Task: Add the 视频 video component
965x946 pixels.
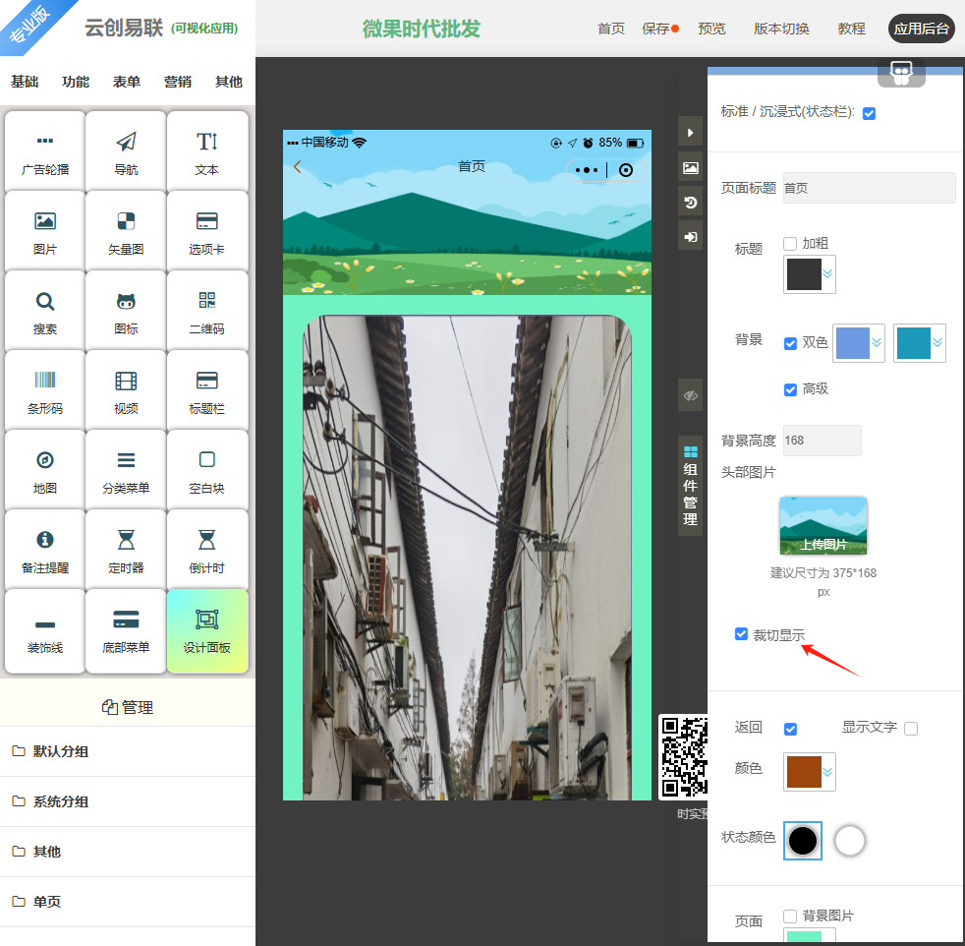Action: pos(126,390)
